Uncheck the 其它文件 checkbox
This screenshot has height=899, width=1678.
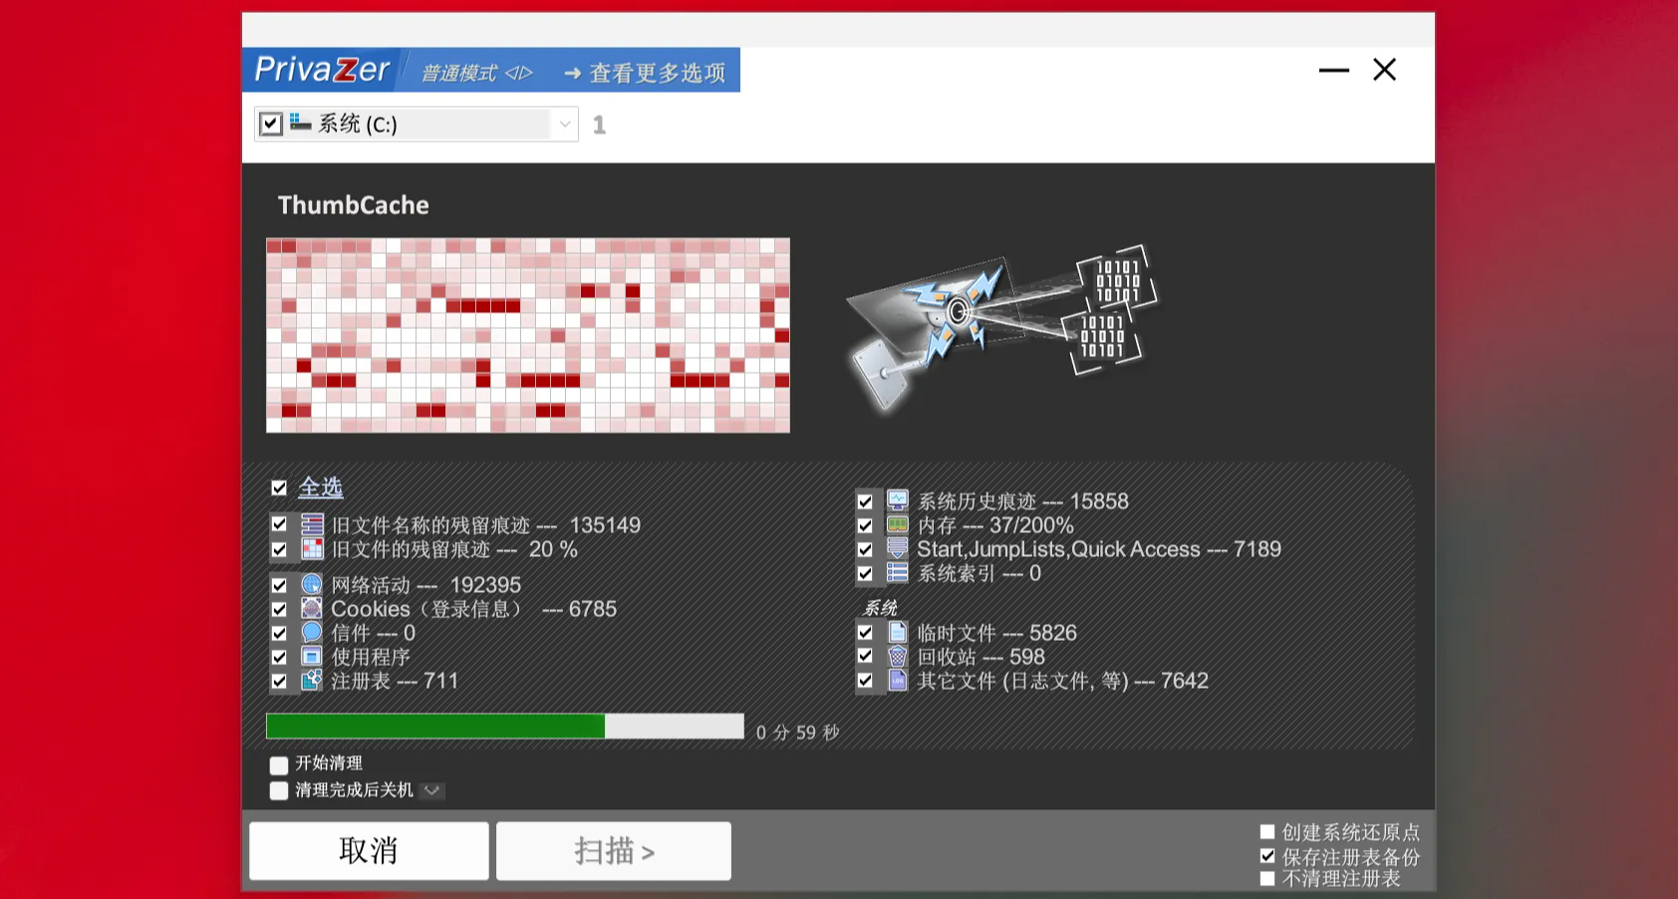[865, 681]
